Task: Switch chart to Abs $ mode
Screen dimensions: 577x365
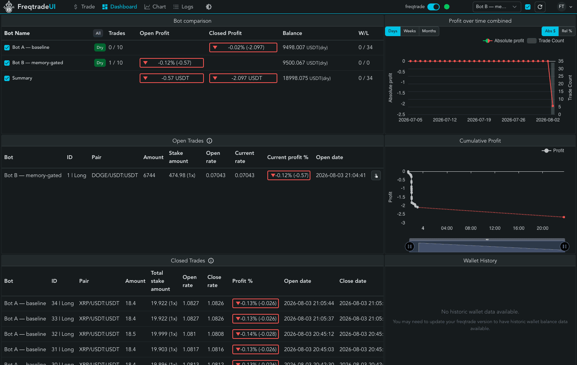Action: pos(550,31)
